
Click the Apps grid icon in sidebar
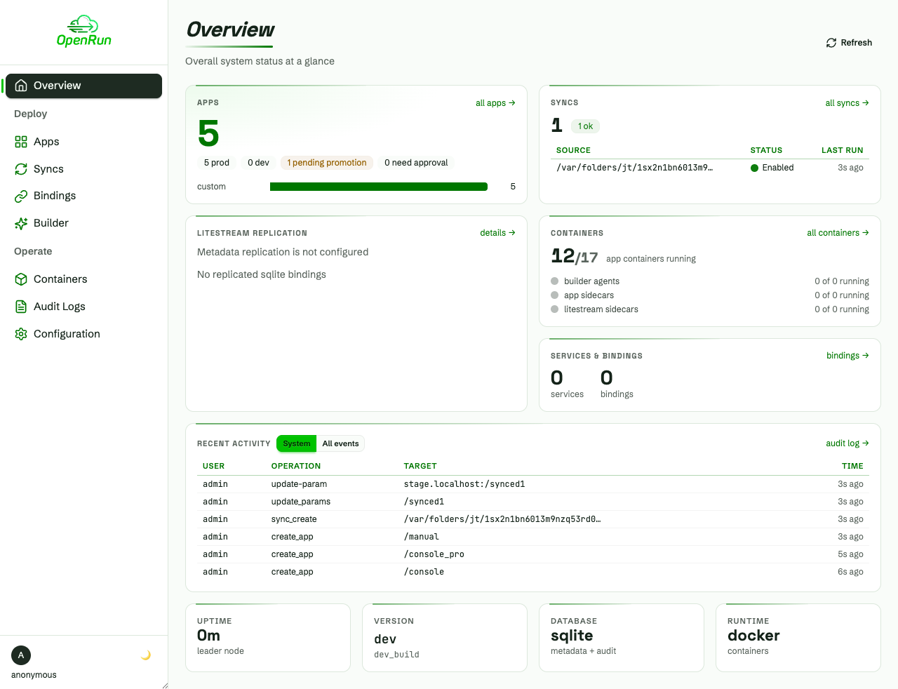point(21,142)
